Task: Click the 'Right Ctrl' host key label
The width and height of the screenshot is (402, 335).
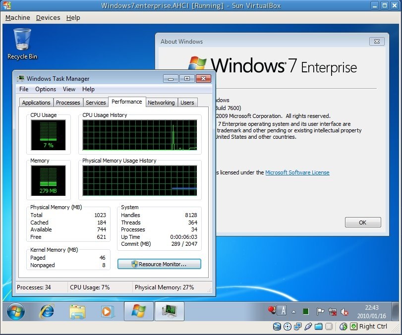Action: point(373,326)
